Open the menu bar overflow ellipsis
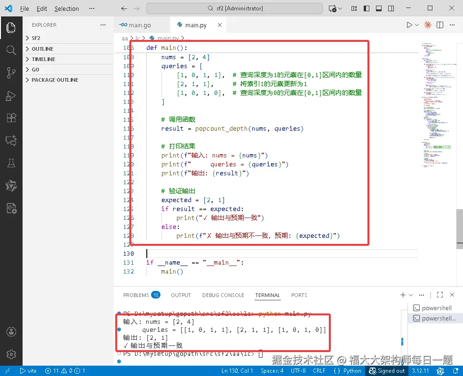Image resolution: width=463 pixels, height=376 pixels. tap(92, 8)
